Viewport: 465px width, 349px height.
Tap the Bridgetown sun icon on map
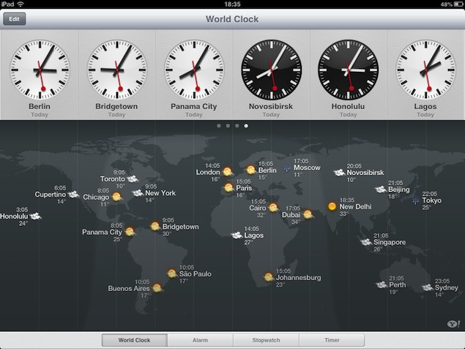coord(155,227)
